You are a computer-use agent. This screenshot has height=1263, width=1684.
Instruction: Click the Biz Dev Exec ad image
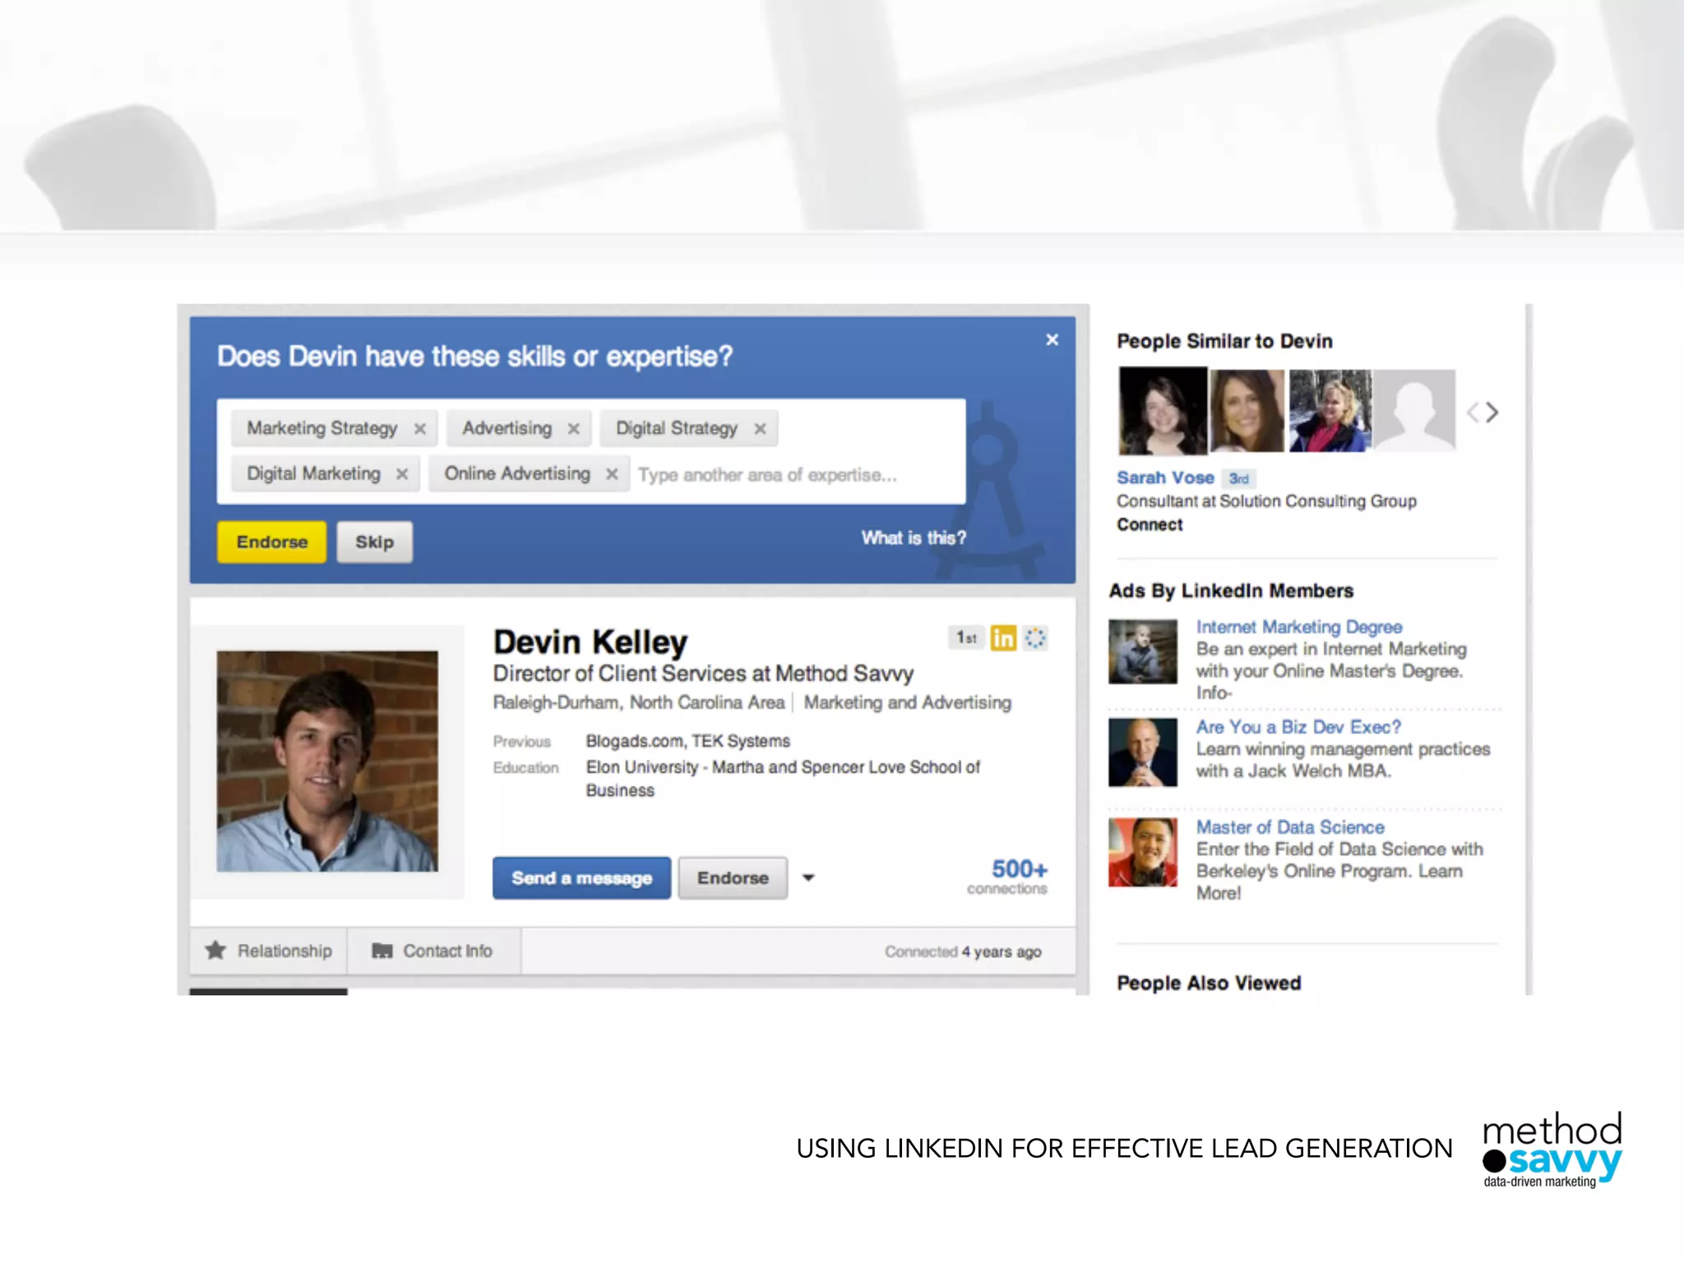[1143, 752]
